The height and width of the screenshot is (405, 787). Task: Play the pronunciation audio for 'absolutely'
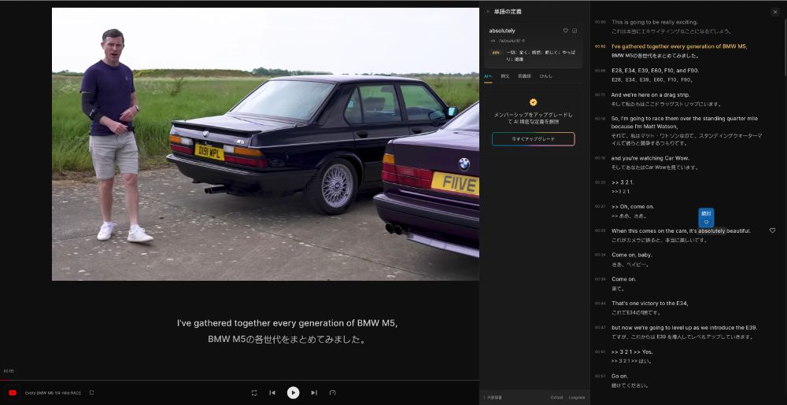click(x=523, y=41)
